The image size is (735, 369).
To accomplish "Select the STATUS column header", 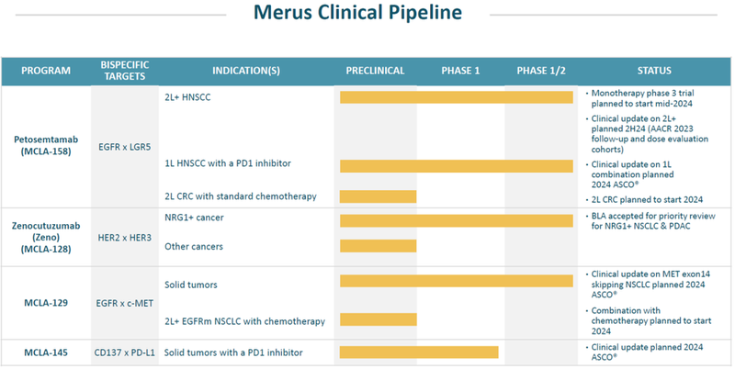I will pyautogui.click(x=653, y=71).
